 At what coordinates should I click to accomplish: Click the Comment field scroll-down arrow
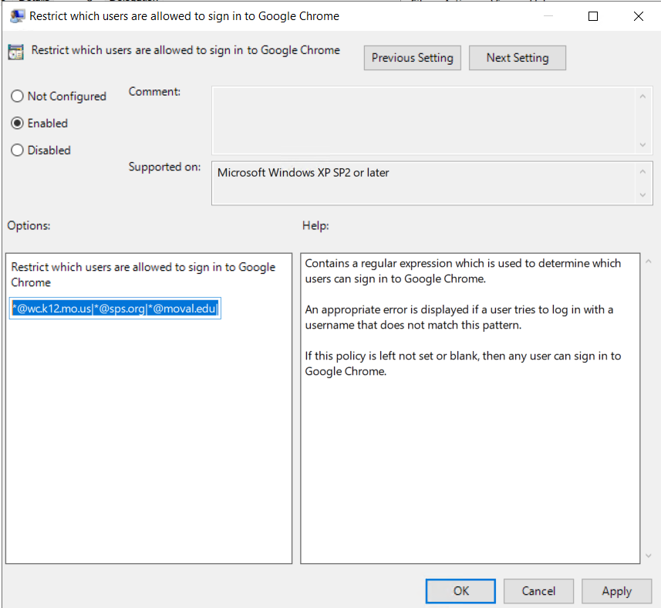[x=642, y=143]
